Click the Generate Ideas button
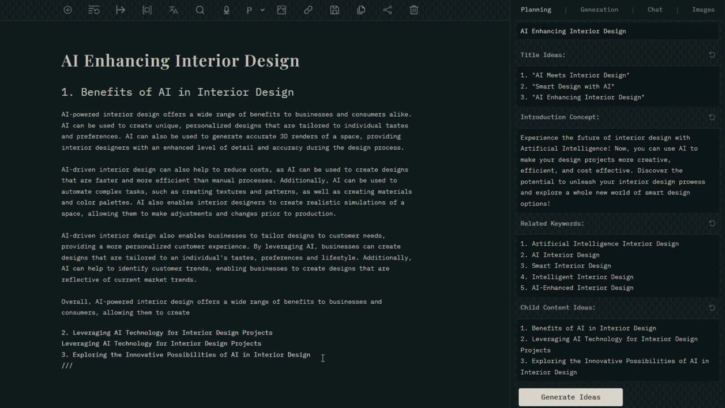The image size is (725, 408). [570, 397]
